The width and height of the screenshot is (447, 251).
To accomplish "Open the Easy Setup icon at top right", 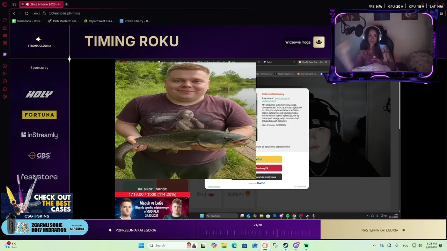I will pos(441,13).
